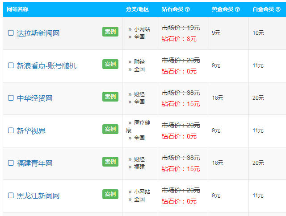286x216 pixels.
Task: Show 案例 for 福建青年网
Action: (110, 162)
